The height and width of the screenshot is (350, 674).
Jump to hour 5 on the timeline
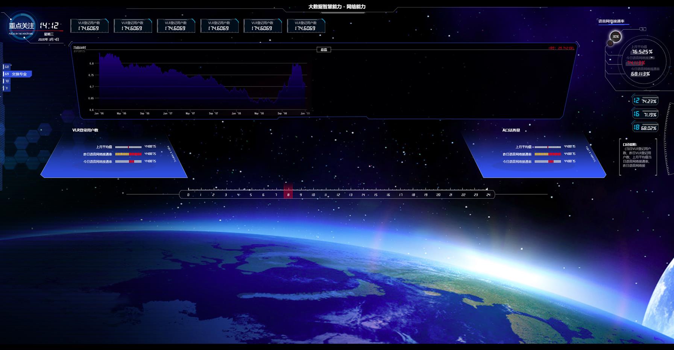click(250, 195)
